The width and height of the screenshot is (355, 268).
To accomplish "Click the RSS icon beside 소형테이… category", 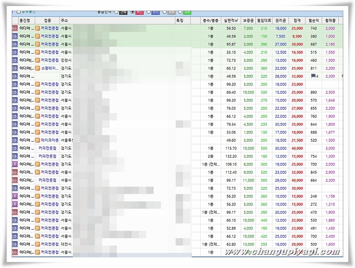I will (37, 68).
